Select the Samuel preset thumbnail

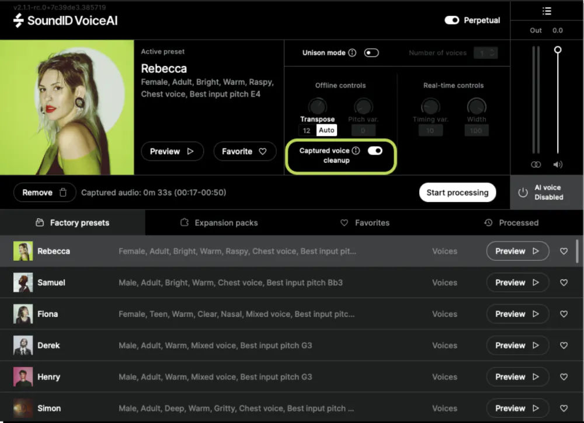point(23,282)
